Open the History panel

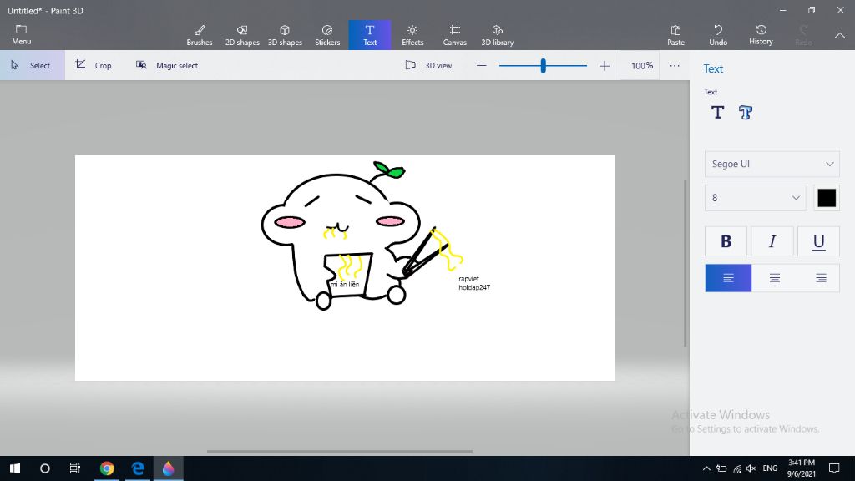pos(761,35)
